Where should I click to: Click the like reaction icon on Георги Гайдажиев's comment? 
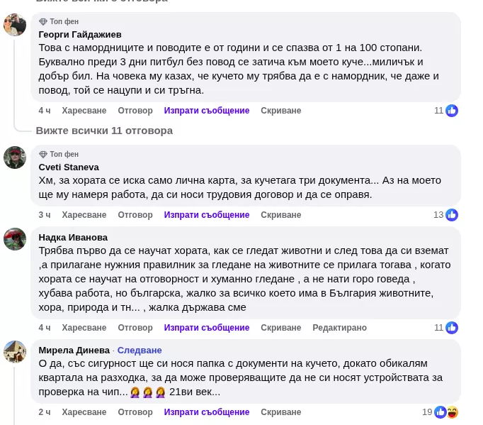(451, 111)
